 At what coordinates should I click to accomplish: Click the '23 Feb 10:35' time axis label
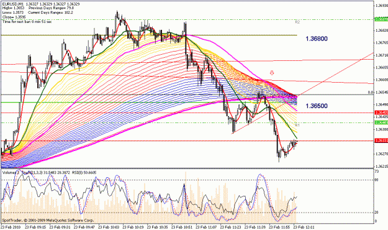point(158,227)
